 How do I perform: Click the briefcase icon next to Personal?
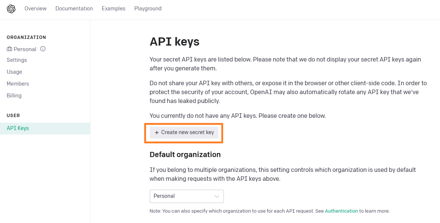point(9,49)
